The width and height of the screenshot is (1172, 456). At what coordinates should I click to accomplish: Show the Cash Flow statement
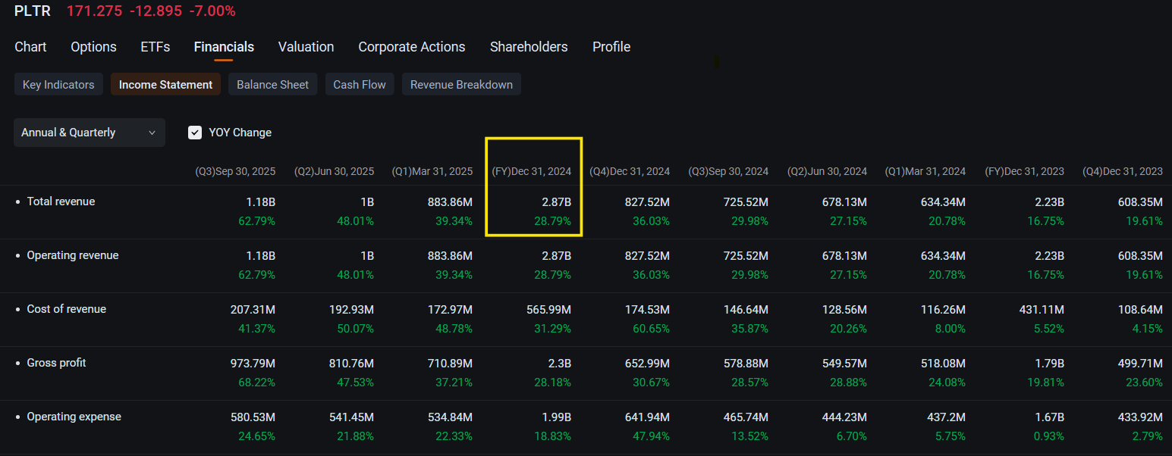point(360,85)
